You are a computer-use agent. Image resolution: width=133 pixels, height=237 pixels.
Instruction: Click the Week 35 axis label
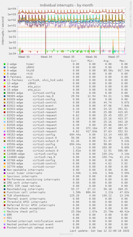point(69,57)
